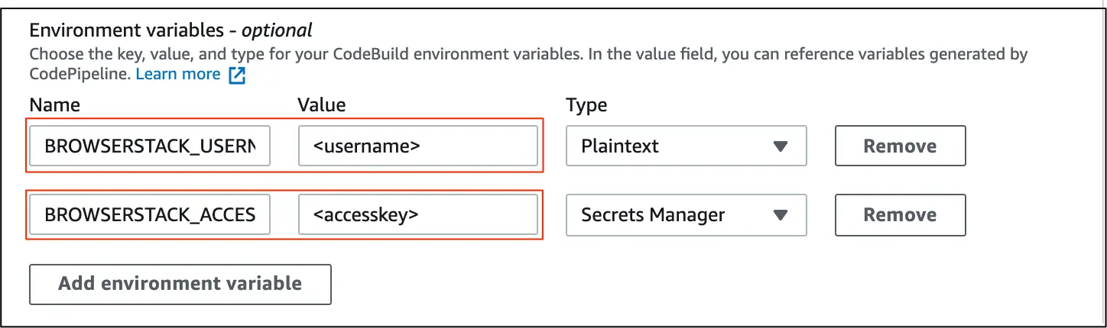This screenshot has height=328, width=1107.
Task: Focus the <accesskey> value field
Action: [x=417, y=214]
